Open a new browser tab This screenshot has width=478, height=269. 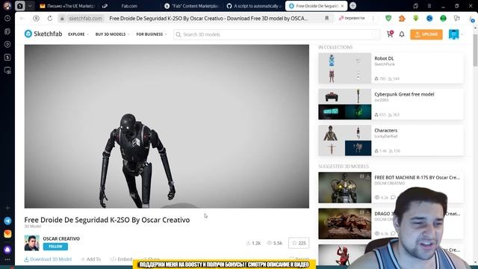click(353, 6)
